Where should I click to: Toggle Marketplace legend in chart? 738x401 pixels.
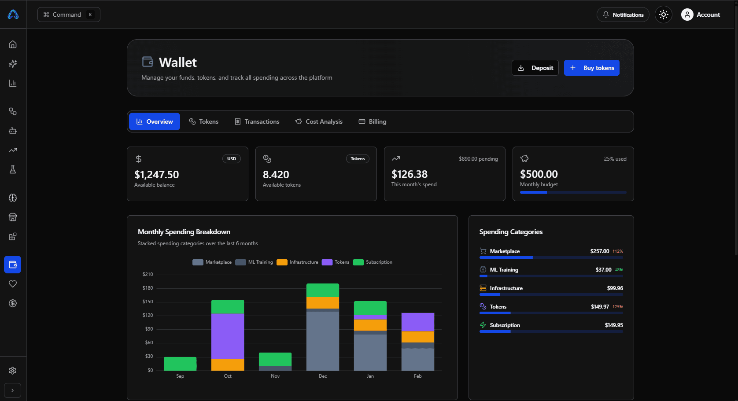[212, 262]
